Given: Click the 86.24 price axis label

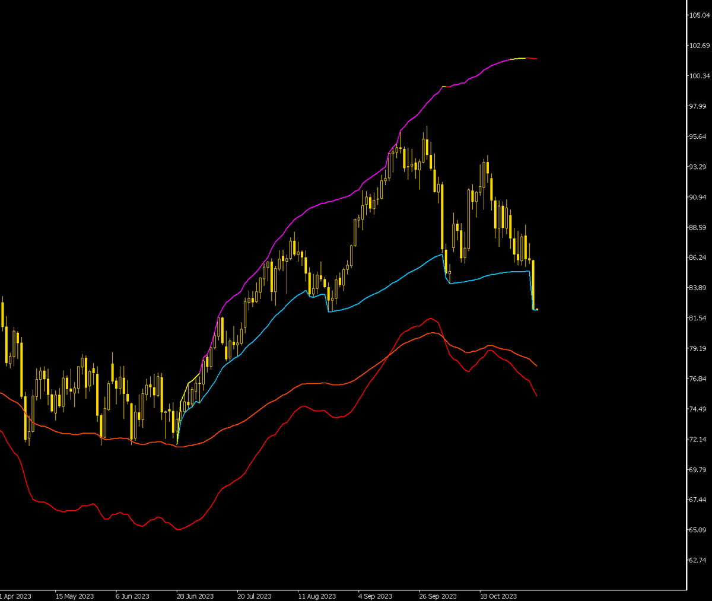Looking at the screenshot, I should 698,257.
